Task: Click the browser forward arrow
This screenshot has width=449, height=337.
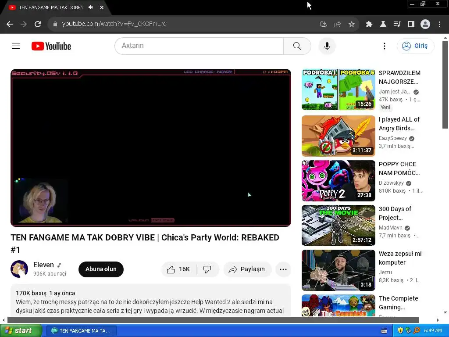Action: click(x=24, y=24)
